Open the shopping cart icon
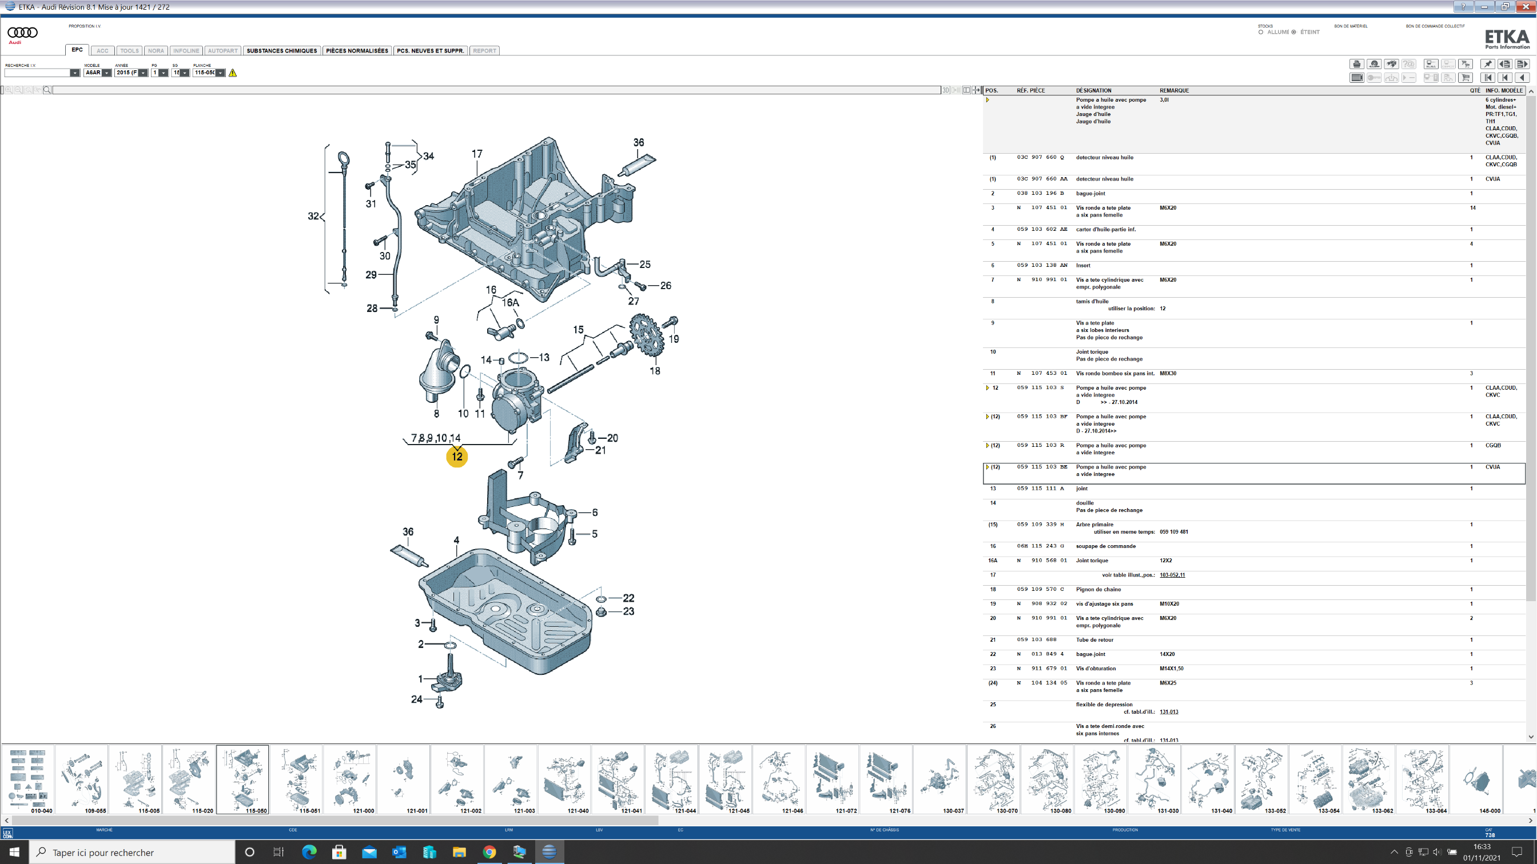Screen dimensions: 1537x864 coord(1466,78)
